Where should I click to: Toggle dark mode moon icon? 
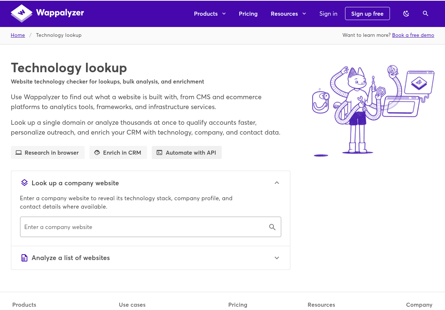(406, 13)
